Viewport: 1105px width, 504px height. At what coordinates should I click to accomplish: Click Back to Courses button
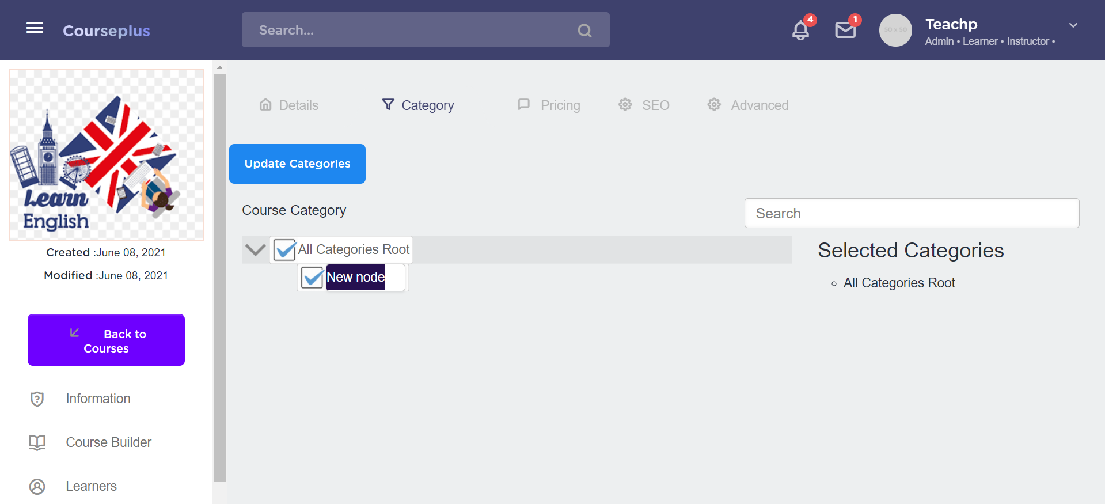coord(106,340)
